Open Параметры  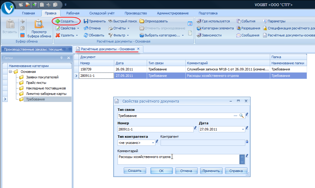[274, 21]
